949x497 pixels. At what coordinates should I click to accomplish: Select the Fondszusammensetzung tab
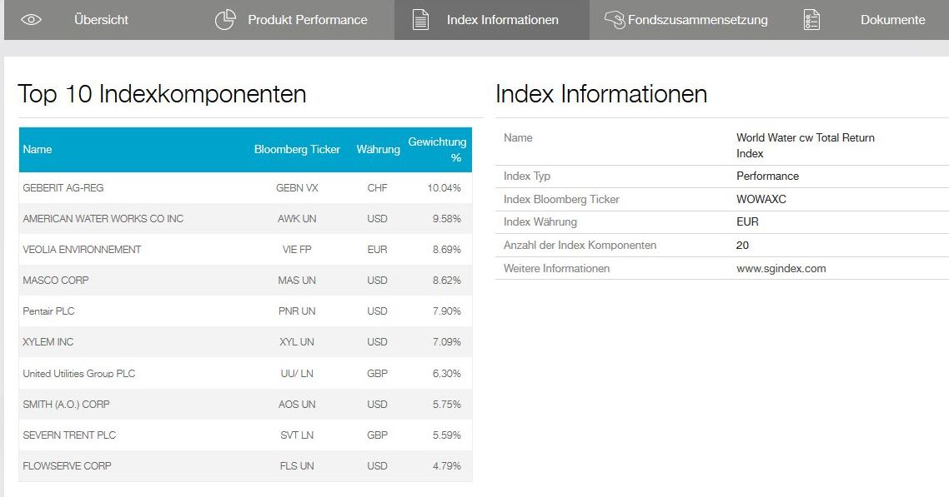pyautogui.click(x=697, y=20)
